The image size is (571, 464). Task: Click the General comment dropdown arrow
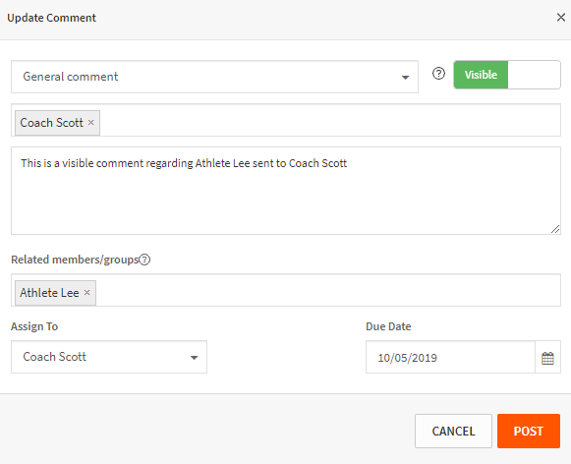405,78
